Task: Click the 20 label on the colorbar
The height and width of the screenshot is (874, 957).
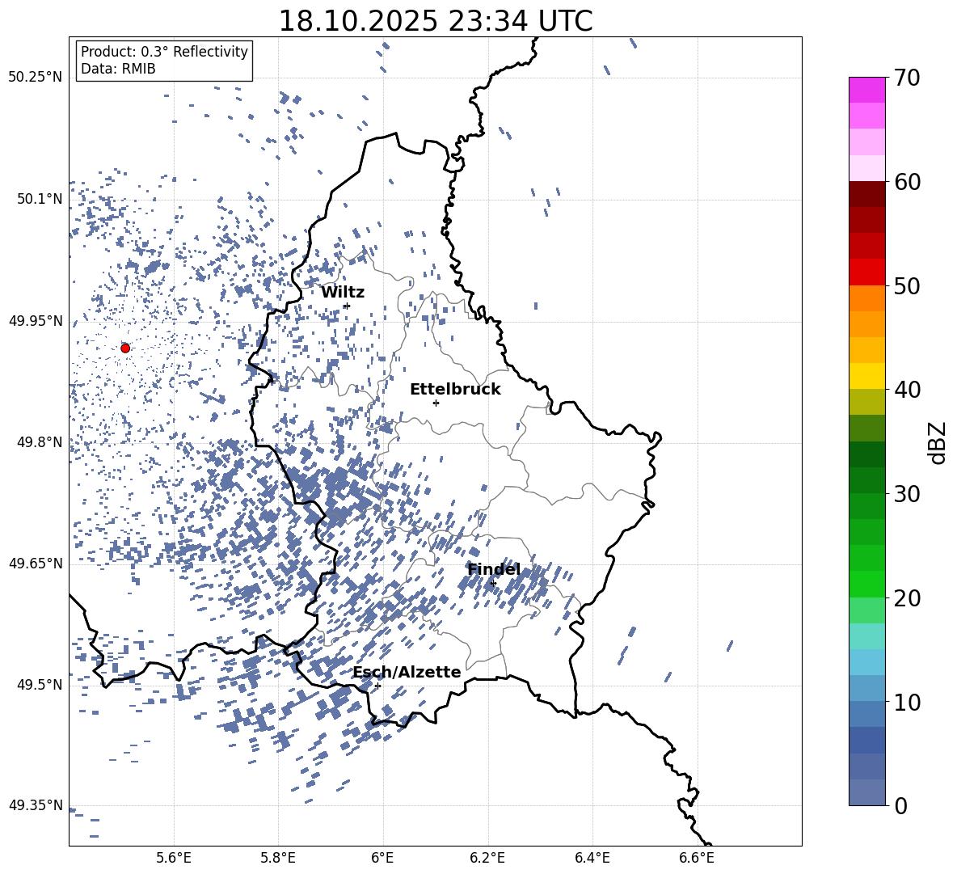Action: pos(906,598)
